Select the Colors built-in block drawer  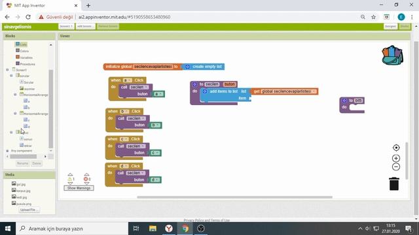coord(22,51)
